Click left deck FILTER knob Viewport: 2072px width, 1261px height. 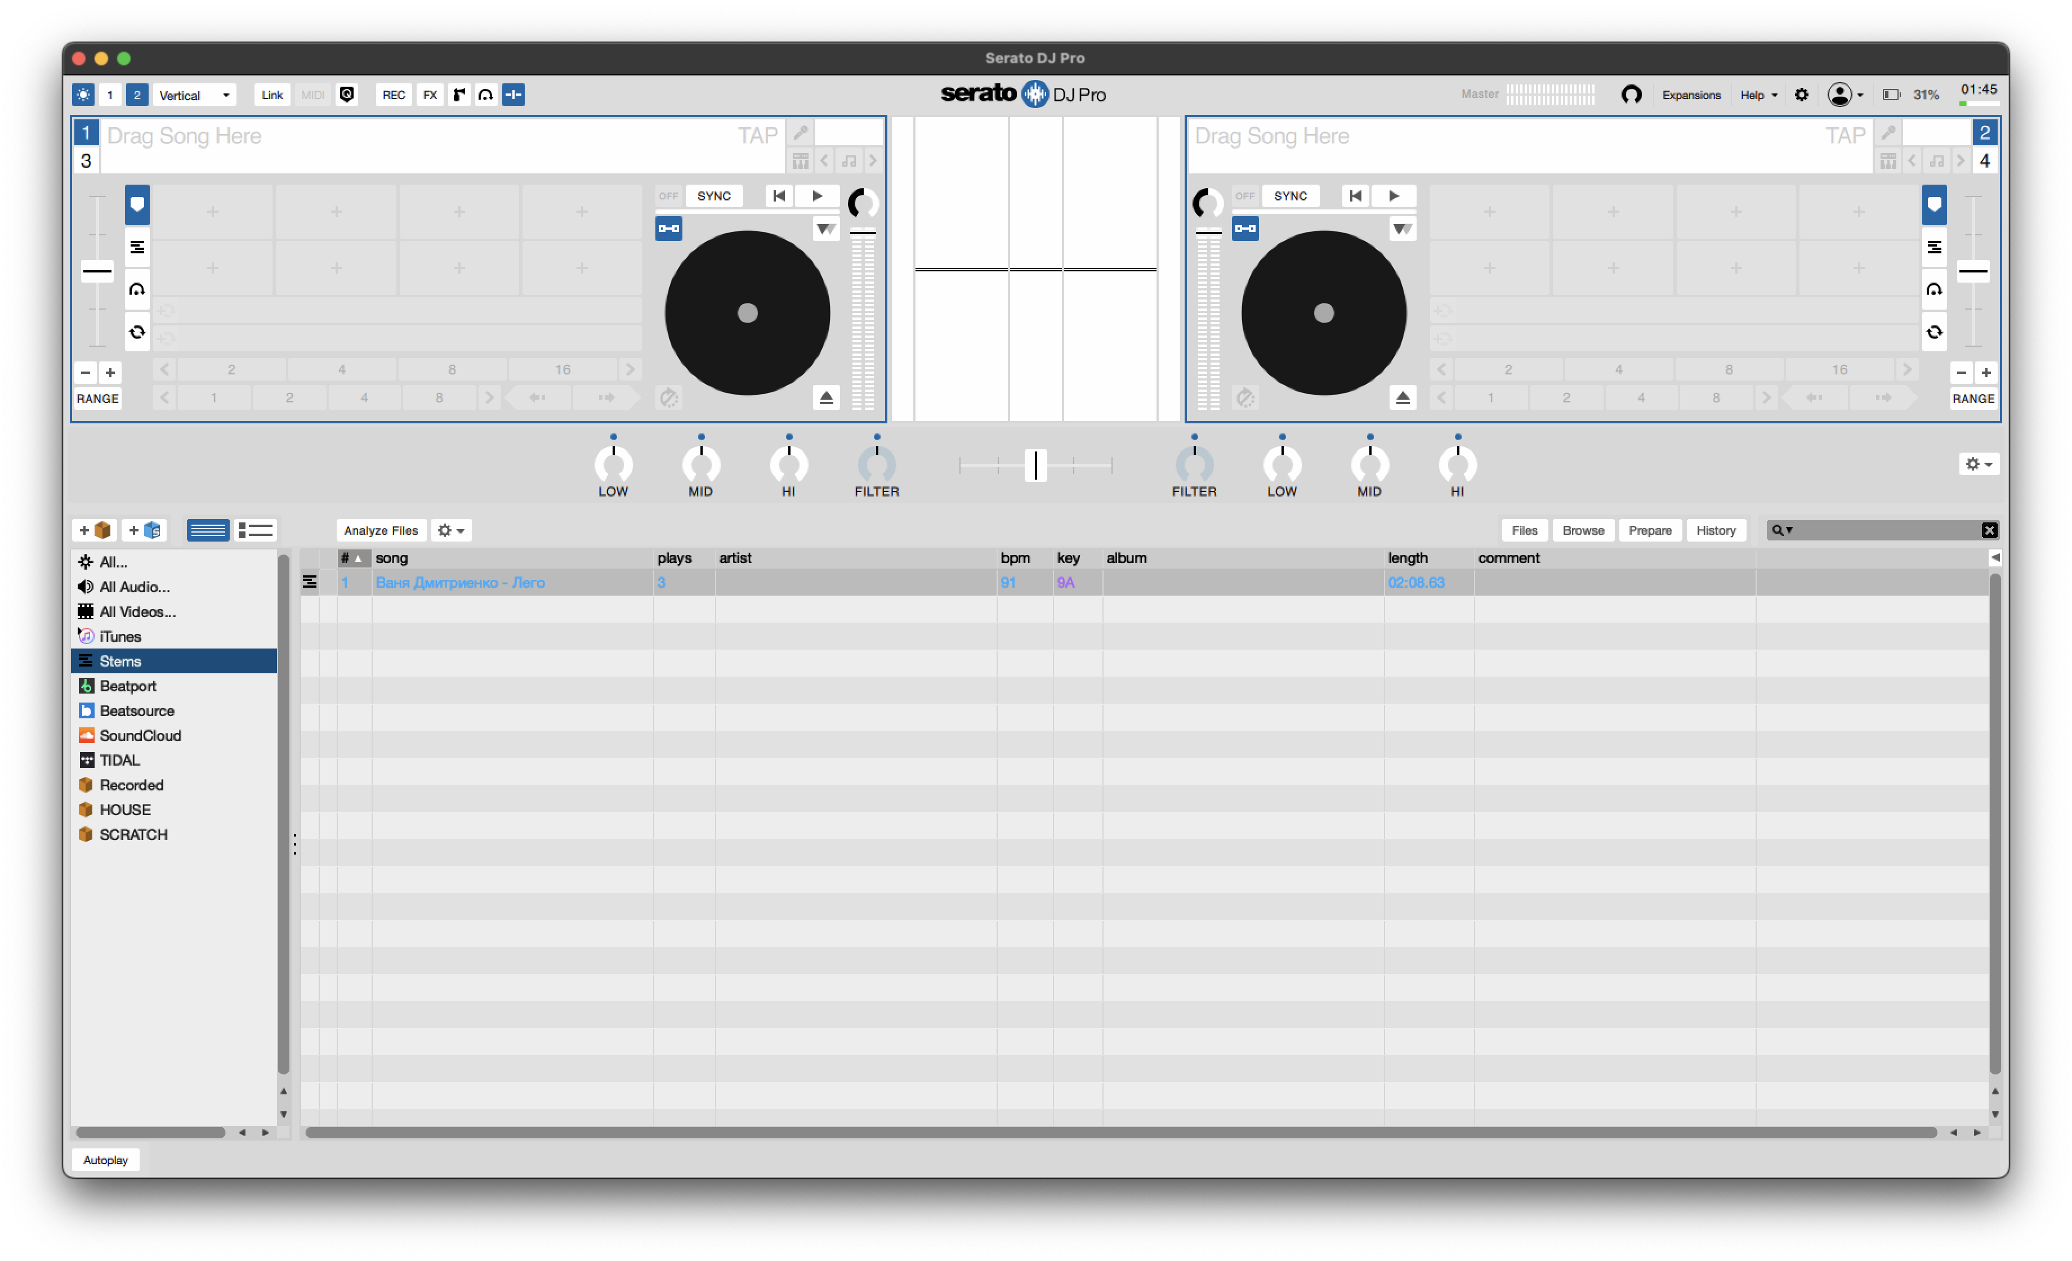[x=877, y=463]
